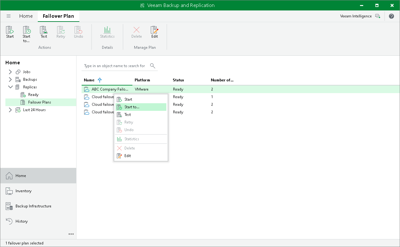Click the sort arrow next to Name
Image resolution: width=400 pixels, height=247 pixels.
click(100, 80)
